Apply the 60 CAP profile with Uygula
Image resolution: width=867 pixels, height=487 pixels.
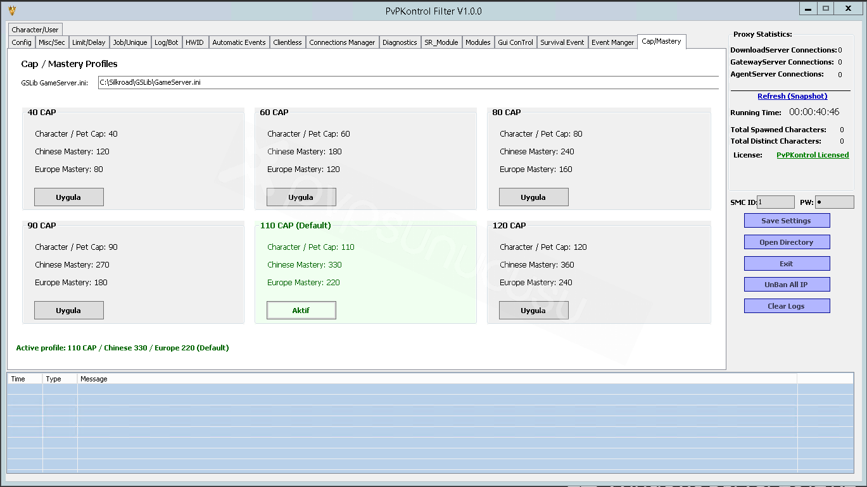[x=301, y=197]
